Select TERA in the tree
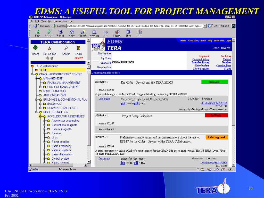Viewport: 264px width, 198px height. pyautogui.click(x=43, y=70)
